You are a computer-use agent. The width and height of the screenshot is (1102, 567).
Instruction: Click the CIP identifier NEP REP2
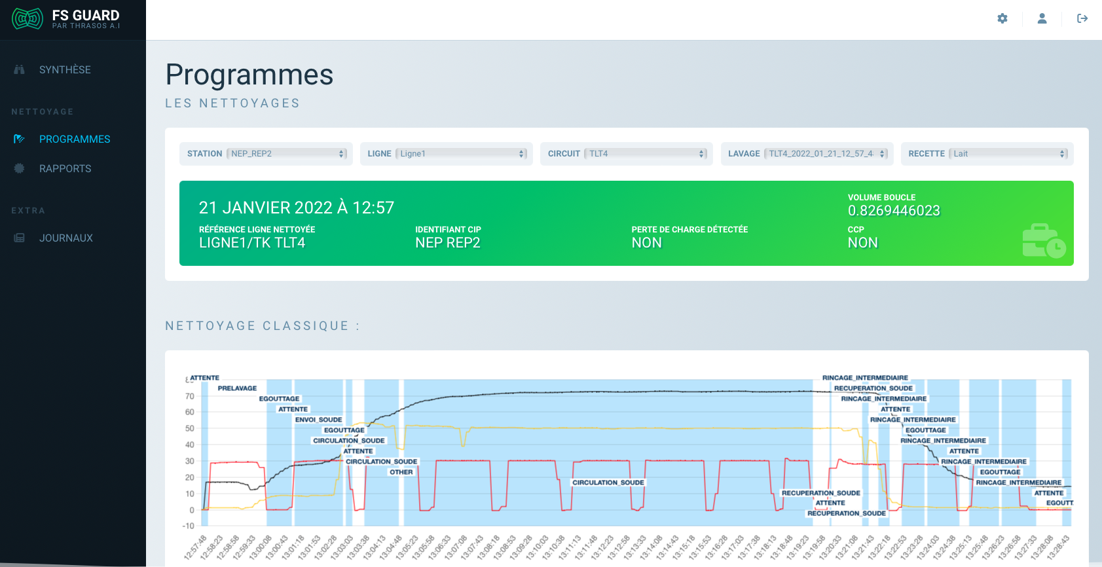point(448,243)
